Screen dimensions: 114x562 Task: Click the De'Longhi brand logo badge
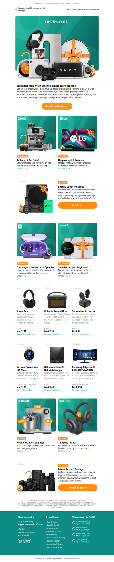coord(22,118)
